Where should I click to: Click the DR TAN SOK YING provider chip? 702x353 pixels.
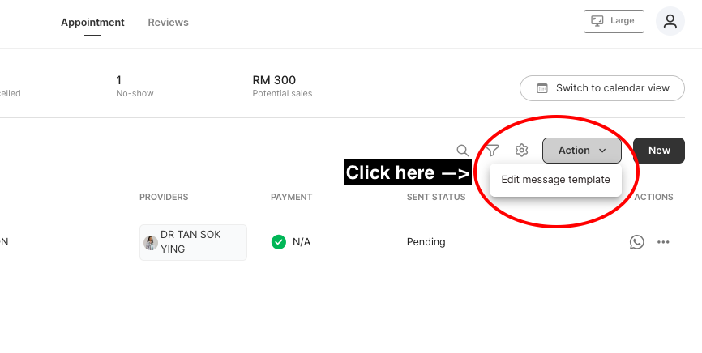193,242
